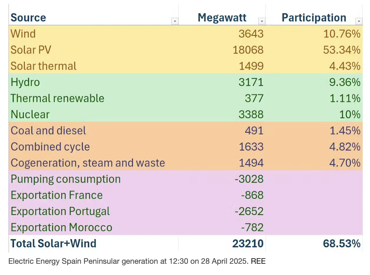Click the Hydro source cell

[x=25, y=82]
